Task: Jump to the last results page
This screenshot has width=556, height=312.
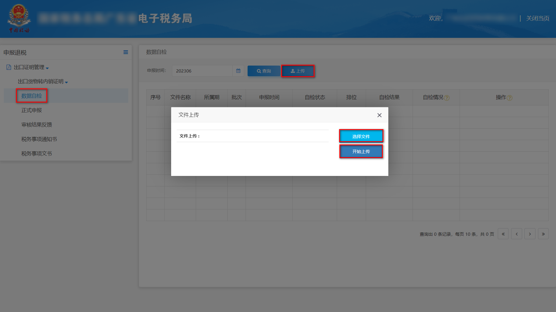Action: click(543, 234)
